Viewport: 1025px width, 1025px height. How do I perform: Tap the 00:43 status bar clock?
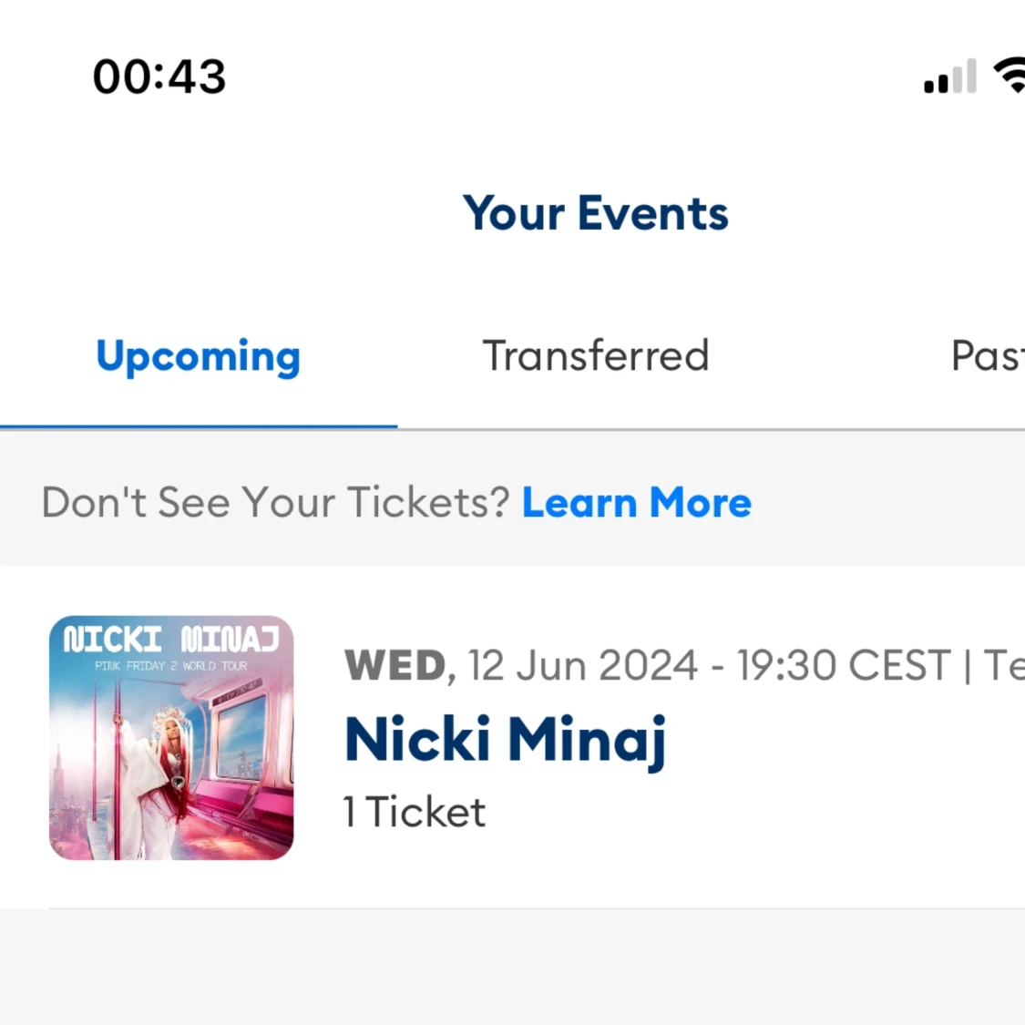(x=159, y=77)
